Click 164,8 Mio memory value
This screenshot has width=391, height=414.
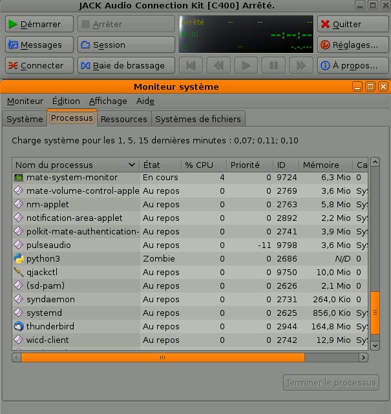click(x=331, y=326)
